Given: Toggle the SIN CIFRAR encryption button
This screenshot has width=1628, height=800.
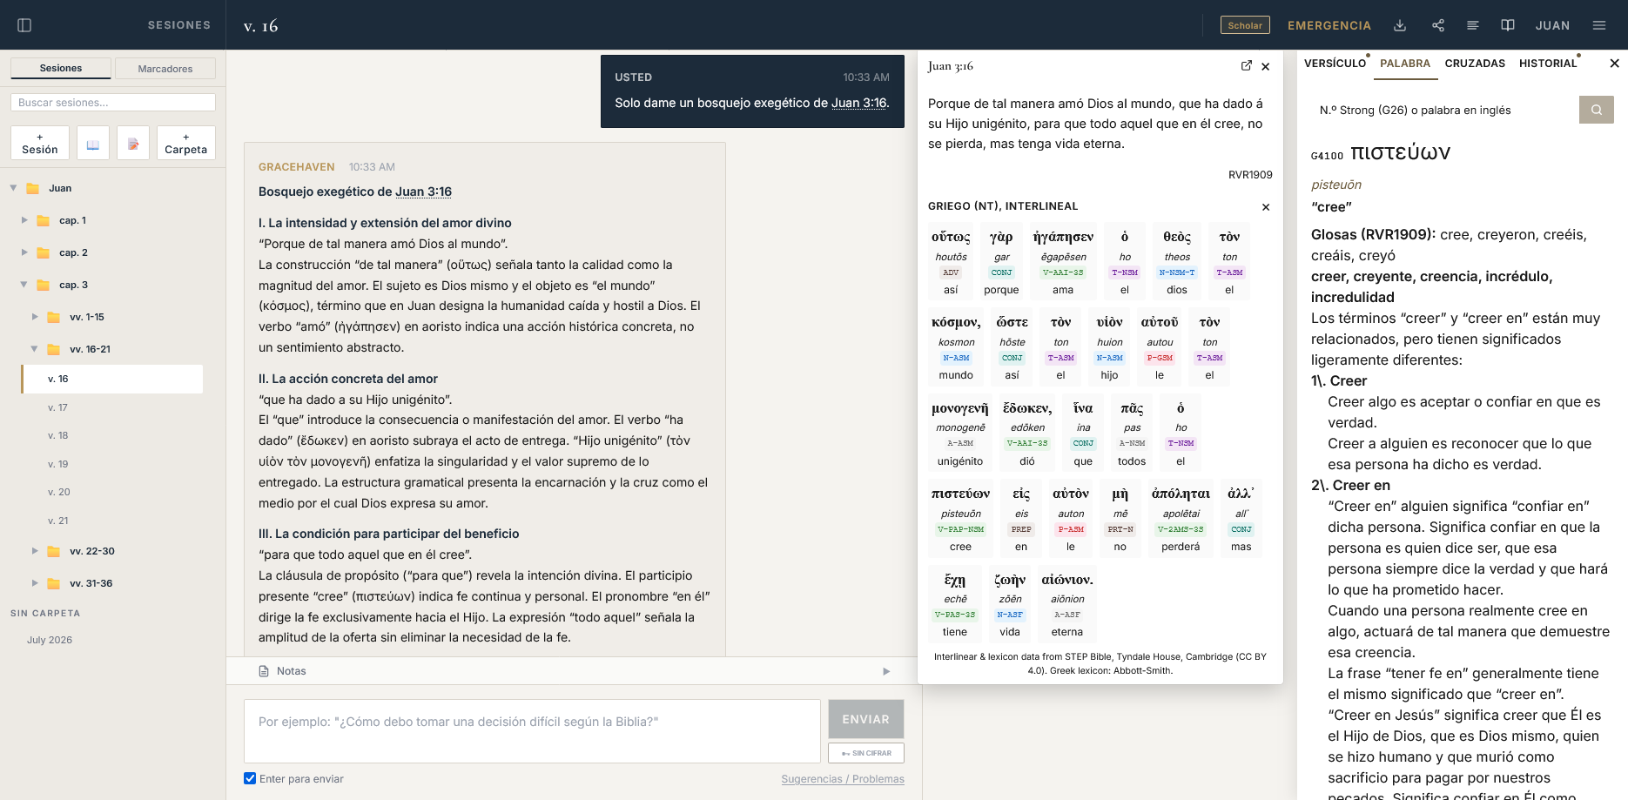Looking at the screenshot, I should [866, 753].
